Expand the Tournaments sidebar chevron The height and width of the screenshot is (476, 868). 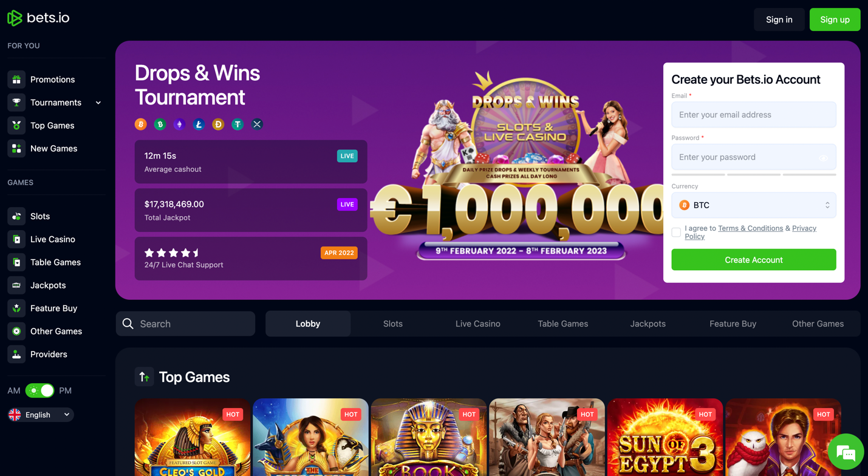[98, 103]
